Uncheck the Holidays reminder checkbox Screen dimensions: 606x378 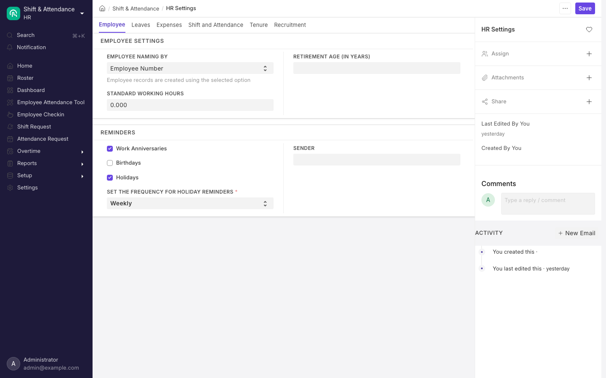click(110, 178)
